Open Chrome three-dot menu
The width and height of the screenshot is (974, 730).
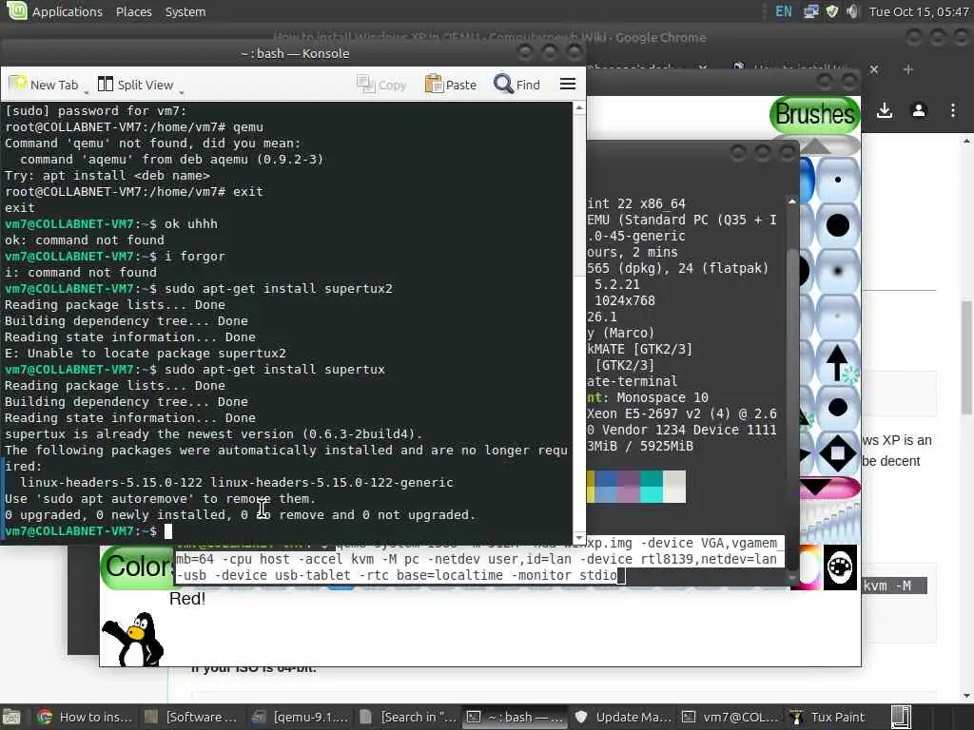point(953,110)
